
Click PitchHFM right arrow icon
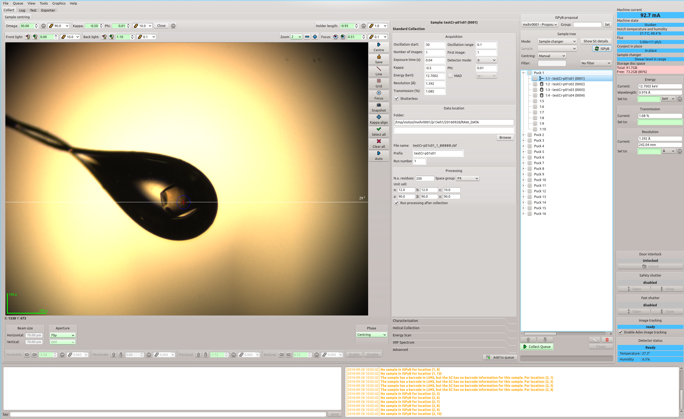click(27, 355)
